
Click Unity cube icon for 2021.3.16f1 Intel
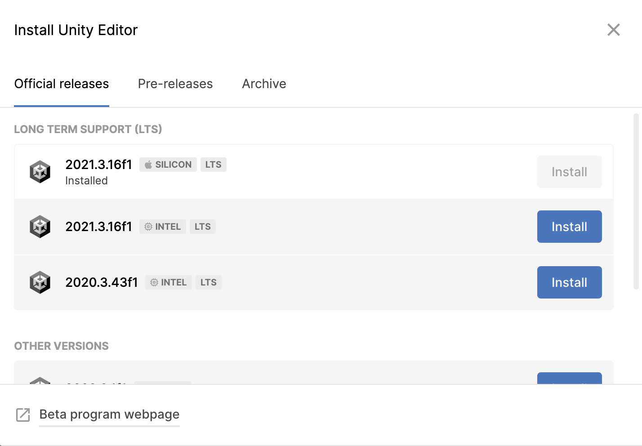click(x=40, y=227)
